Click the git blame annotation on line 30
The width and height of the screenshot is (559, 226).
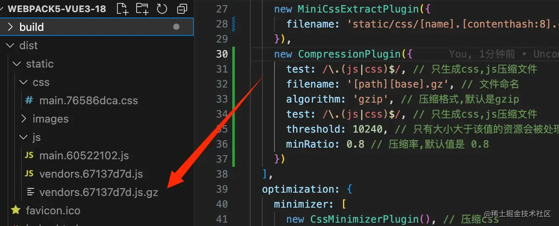[503, 54]
